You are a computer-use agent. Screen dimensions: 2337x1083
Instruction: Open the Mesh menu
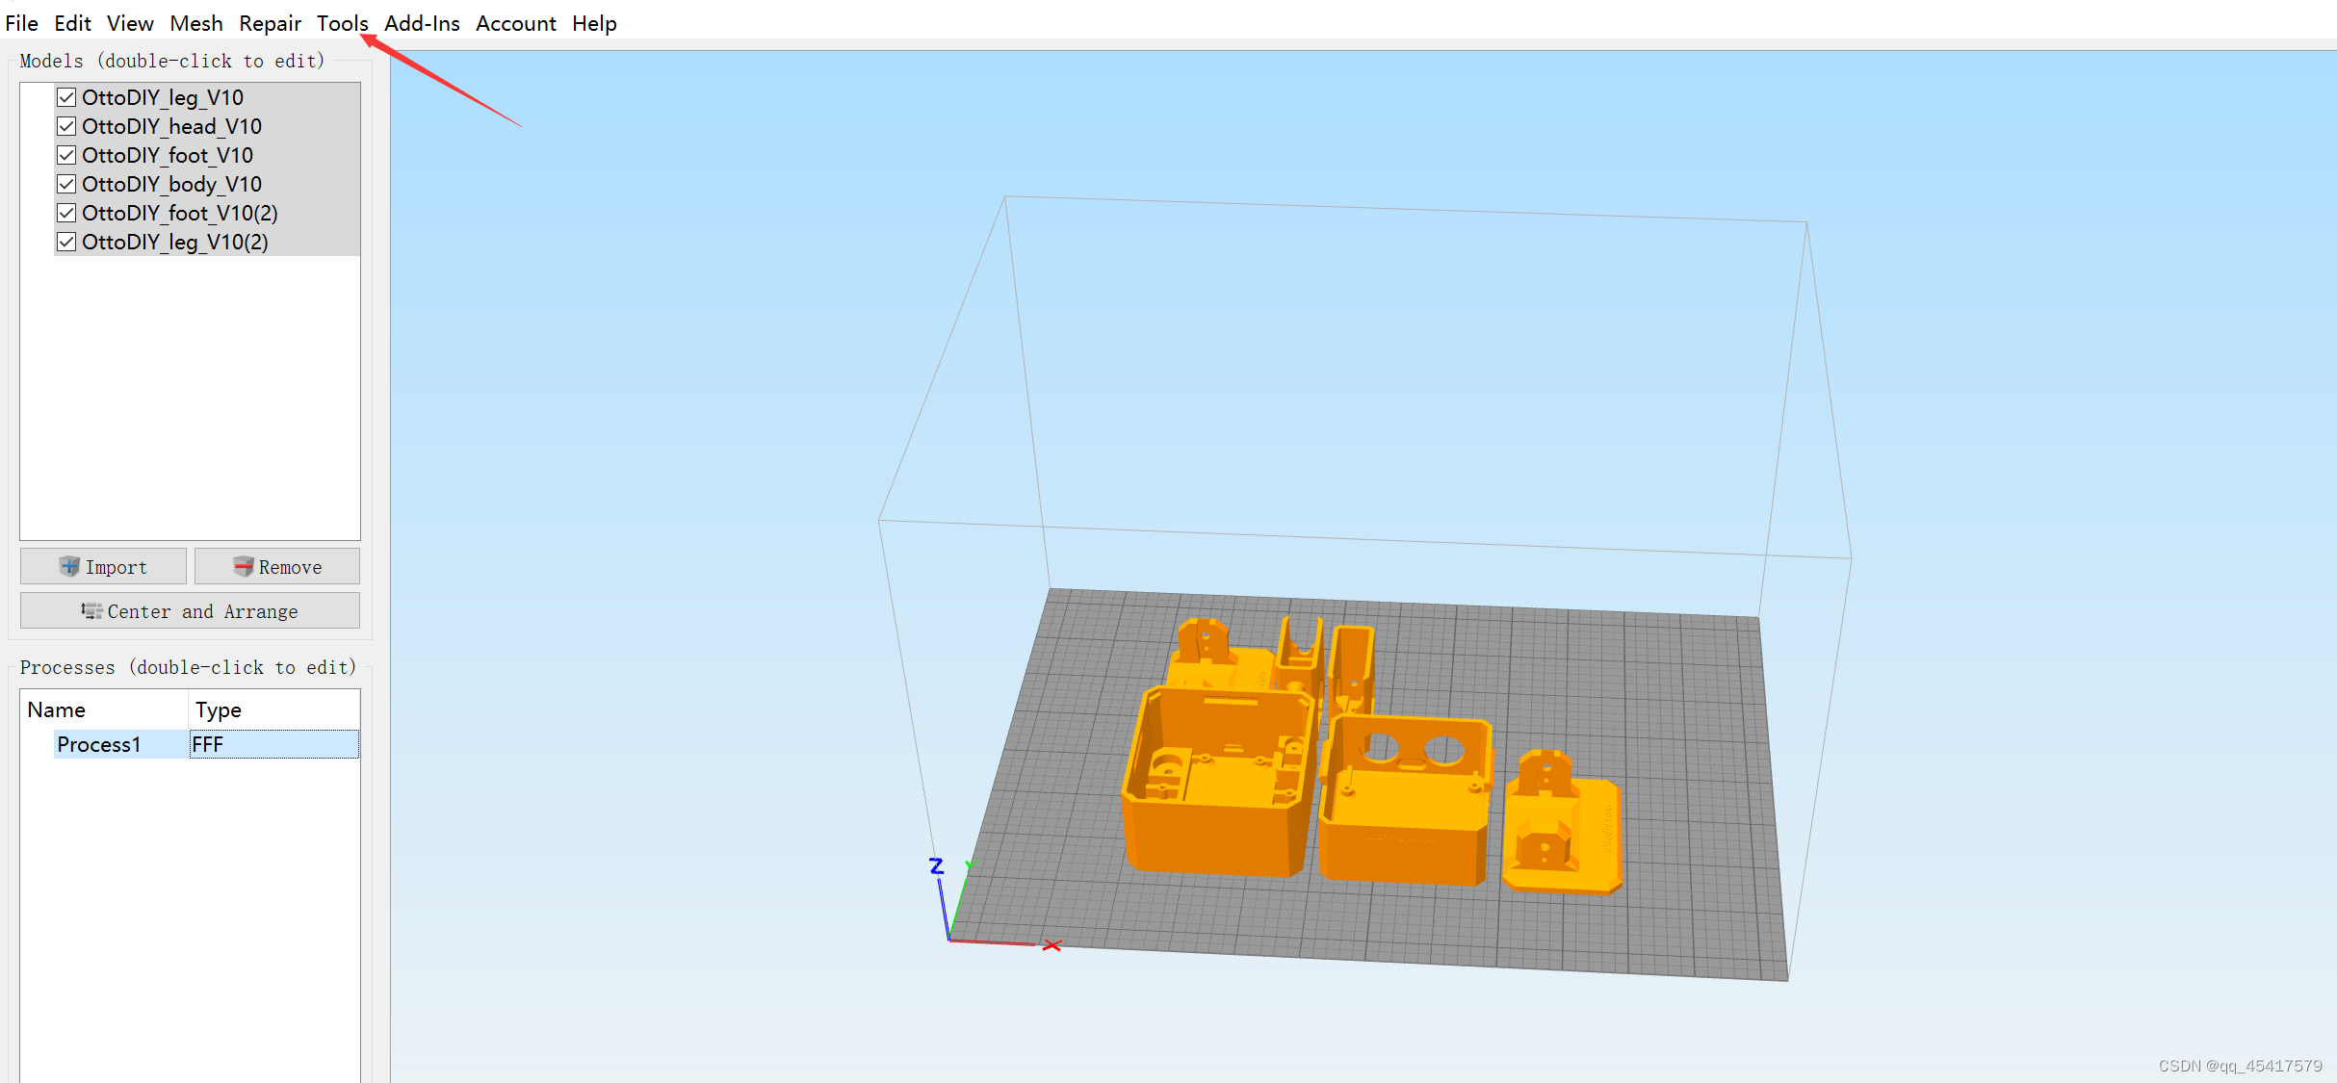click(x=195, y=23)
